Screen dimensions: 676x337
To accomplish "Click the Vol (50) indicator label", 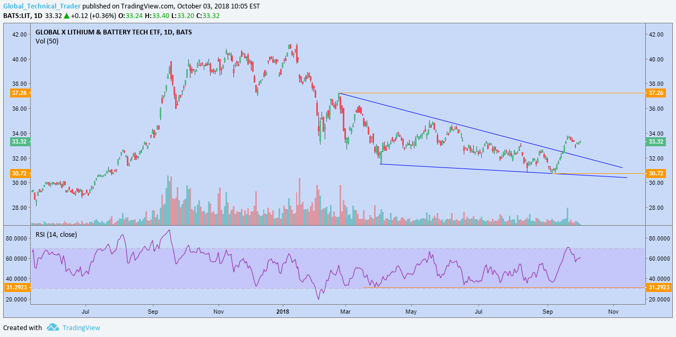I will [47, 41].
